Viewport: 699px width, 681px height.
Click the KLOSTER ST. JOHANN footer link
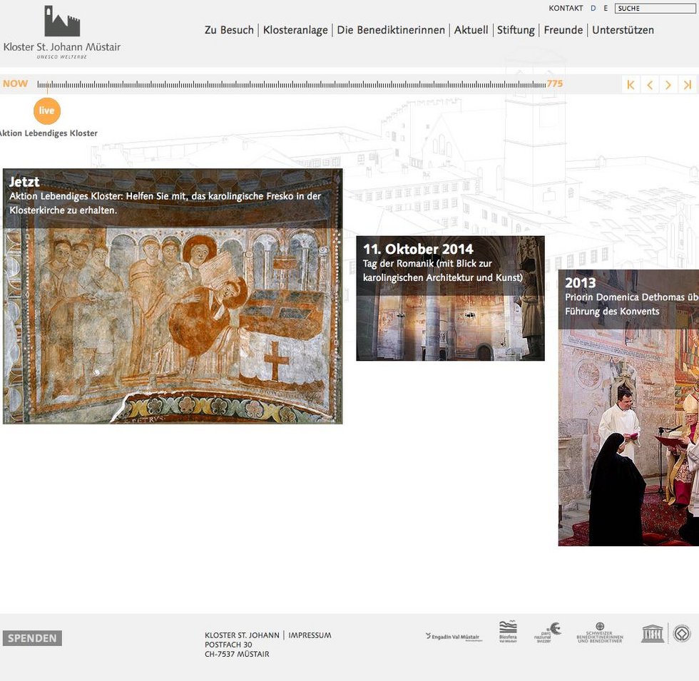(242, 635)
